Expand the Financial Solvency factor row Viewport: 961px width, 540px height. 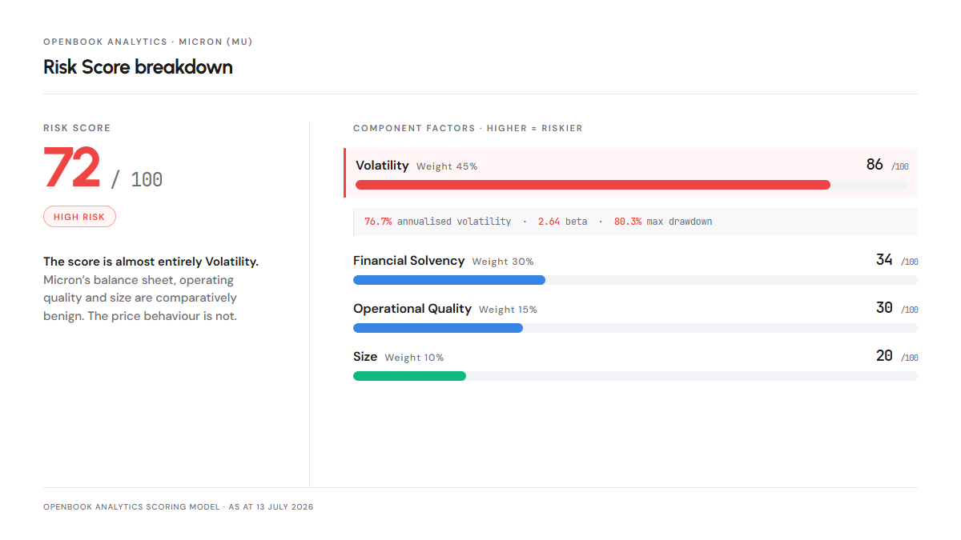pos(635,269)
